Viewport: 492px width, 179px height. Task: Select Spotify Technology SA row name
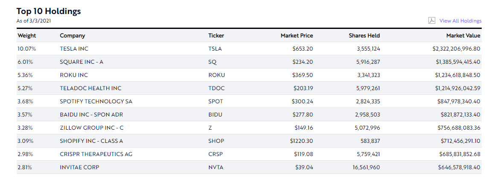click(96, 102)
